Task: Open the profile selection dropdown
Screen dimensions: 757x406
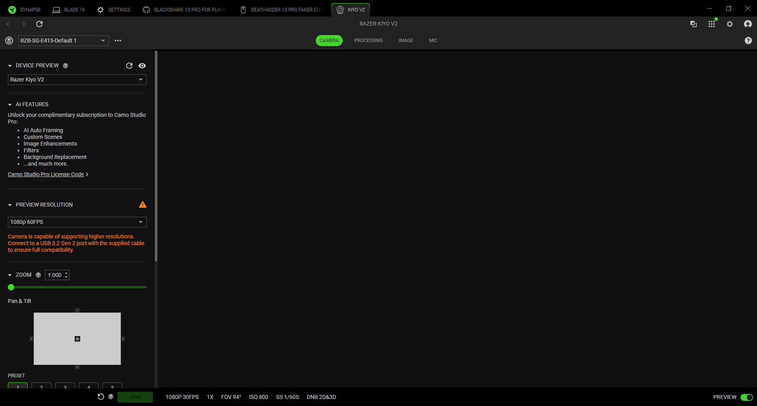Action: click(x=63, y=41)
